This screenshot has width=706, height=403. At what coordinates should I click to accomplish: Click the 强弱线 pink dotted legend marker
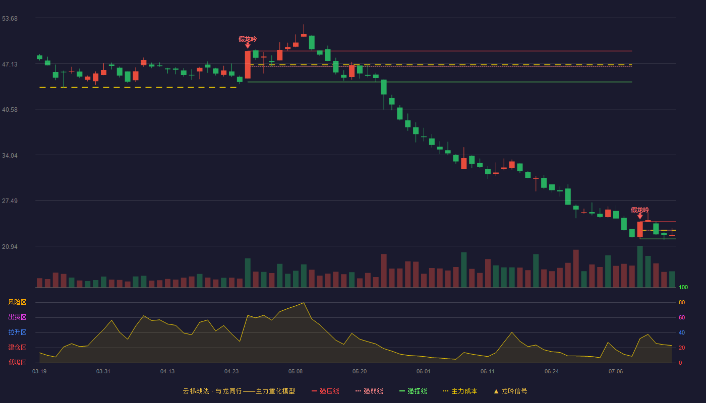(358, 391)
